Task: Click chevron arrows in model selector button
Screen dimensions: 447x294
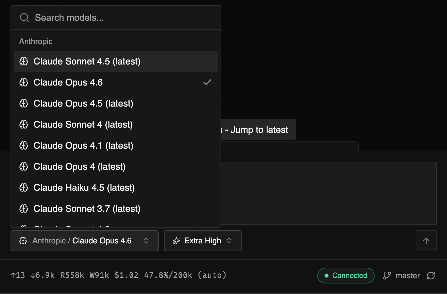Action: (x=146, y=241)
